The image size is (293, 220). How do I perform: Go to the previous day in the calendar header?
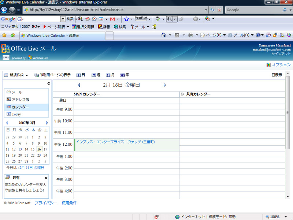tap(79, 85)
